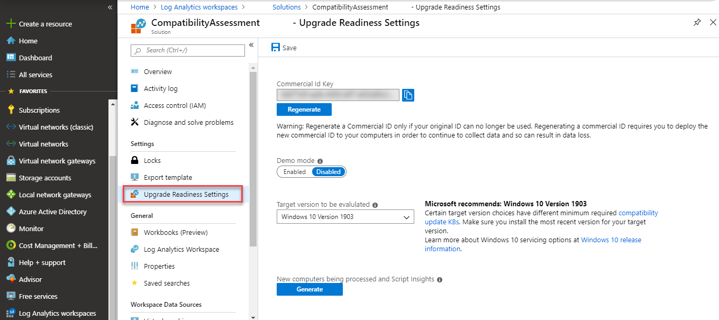Open the Windows 10 release information link

pos(611,240)
